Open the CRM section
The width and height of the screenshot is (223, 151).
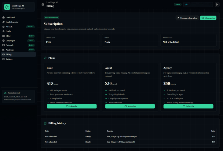[x=19, y=36]
